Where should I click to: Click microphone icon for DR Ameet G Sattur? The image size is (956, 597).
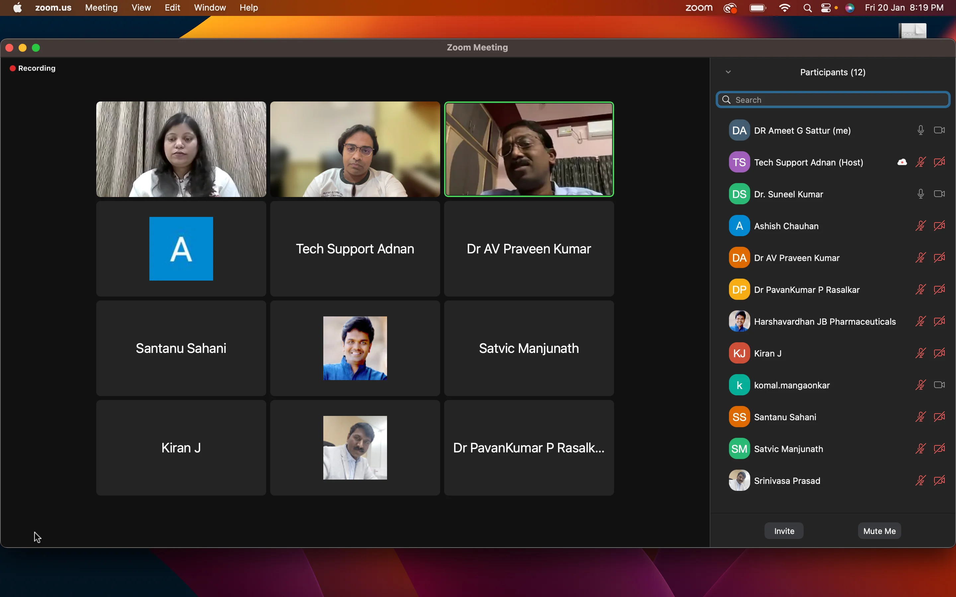(x=920, y=130)
